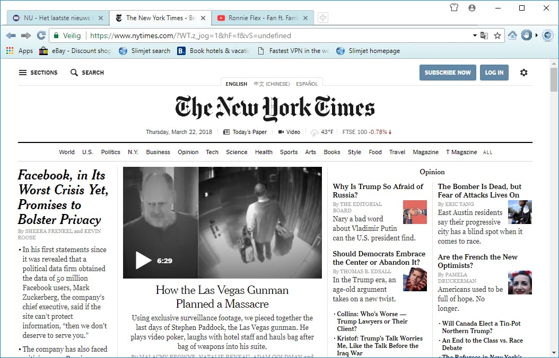Play the Las Vegas gunman video
Viewport: 559px width, 358px height.
143,261
